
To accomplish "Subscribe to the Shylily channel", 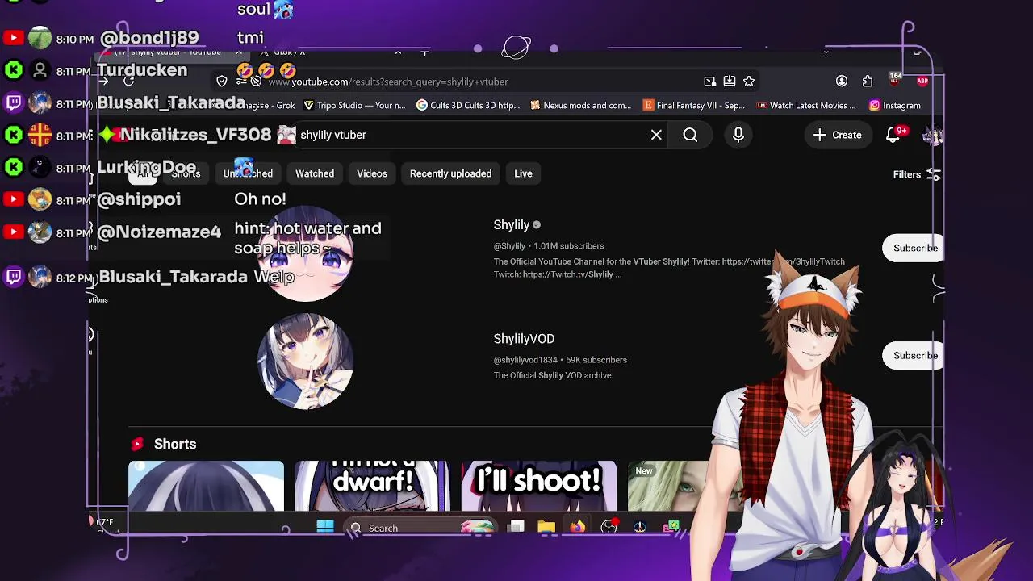I will (x=915, y=248).
